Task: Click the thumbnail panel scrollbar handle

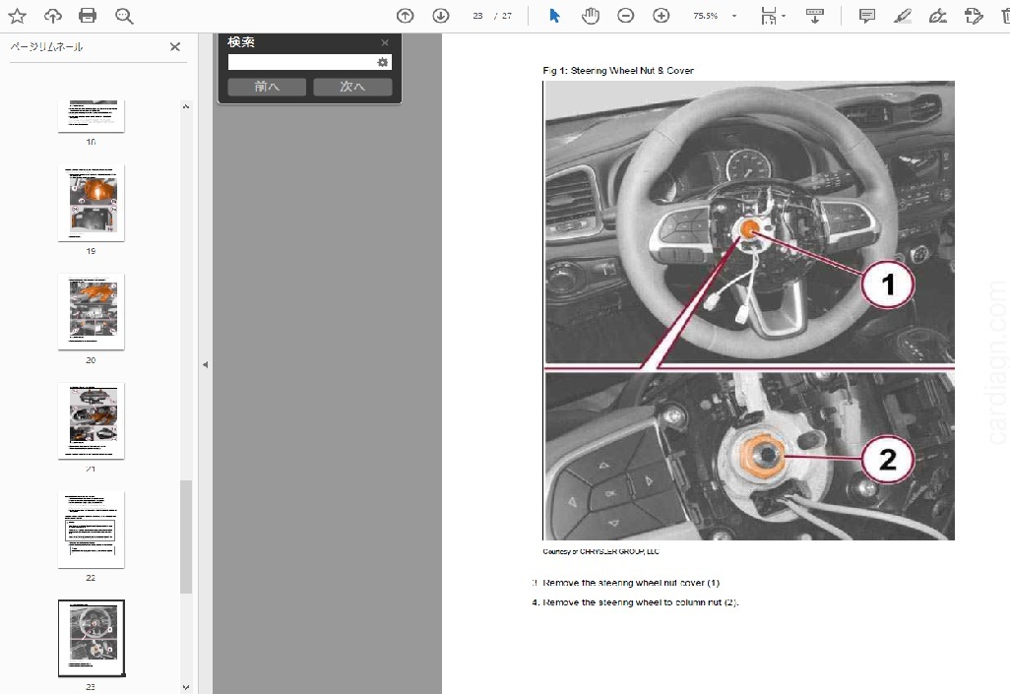Action: (186, 536)
